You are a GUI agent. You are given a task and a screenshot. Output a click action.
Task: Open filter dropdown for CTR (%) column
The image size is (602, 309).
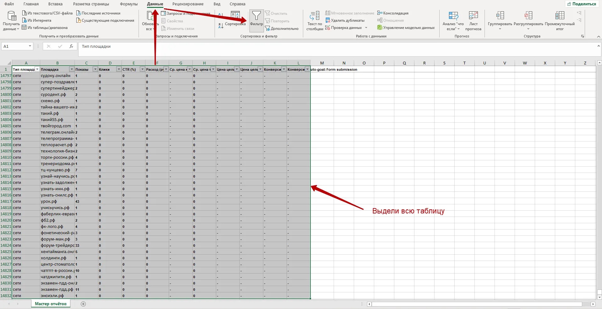(142, 69)
